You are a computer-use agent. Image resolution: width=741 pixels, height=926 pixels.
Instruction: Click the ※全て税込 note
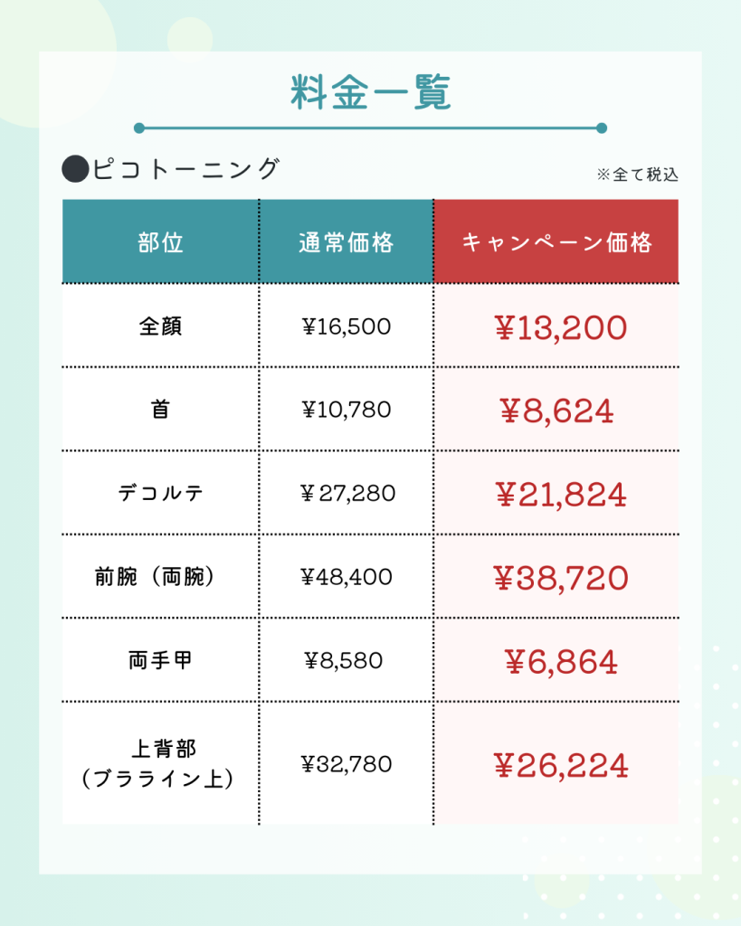click(638, 175)
